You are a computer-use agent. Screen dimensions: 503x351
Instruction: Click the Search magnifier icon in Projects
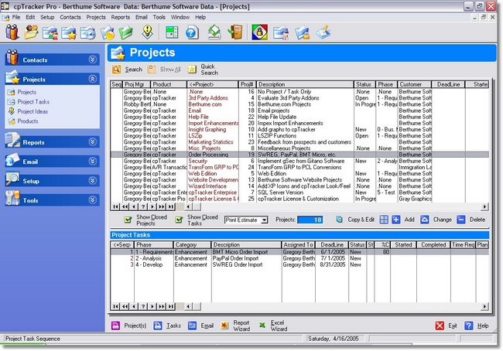coord(116,70)
